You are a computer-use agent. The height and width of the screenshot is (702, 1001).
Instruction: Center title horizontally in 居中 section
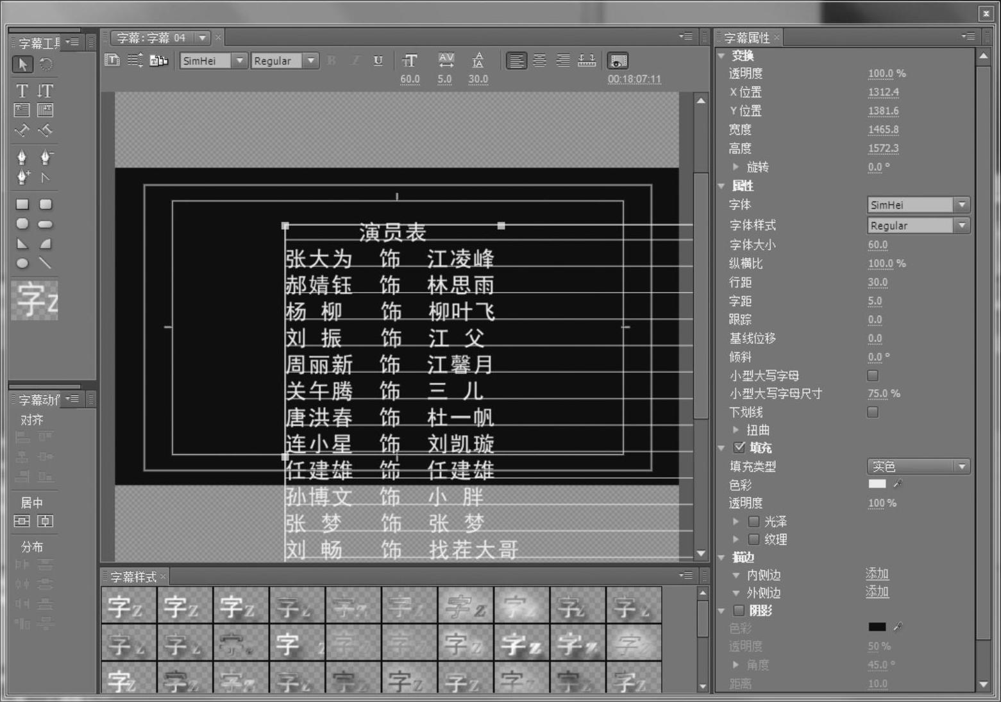22,521
